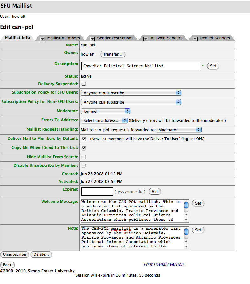
Task: Click the Expires date input field
Action: 97,192
